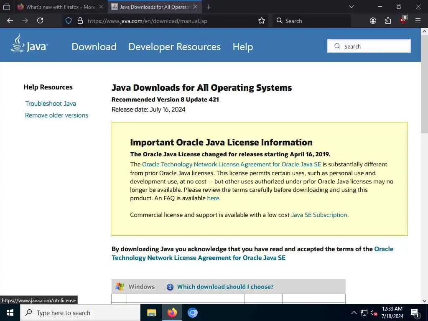The image size is (428, 321).
Task: Click the taskbar Type here to search box
Action: point(80,313)
